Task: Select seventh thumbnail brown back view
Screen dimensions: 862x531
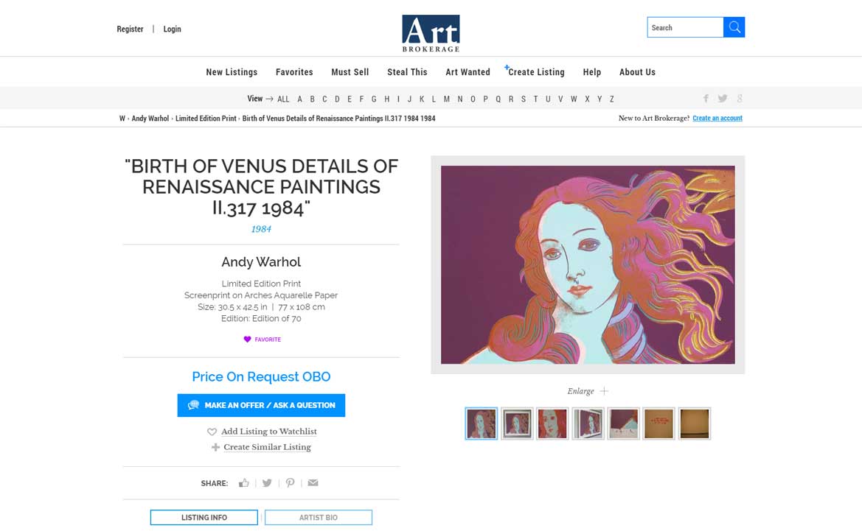Action: pos(695,423)
